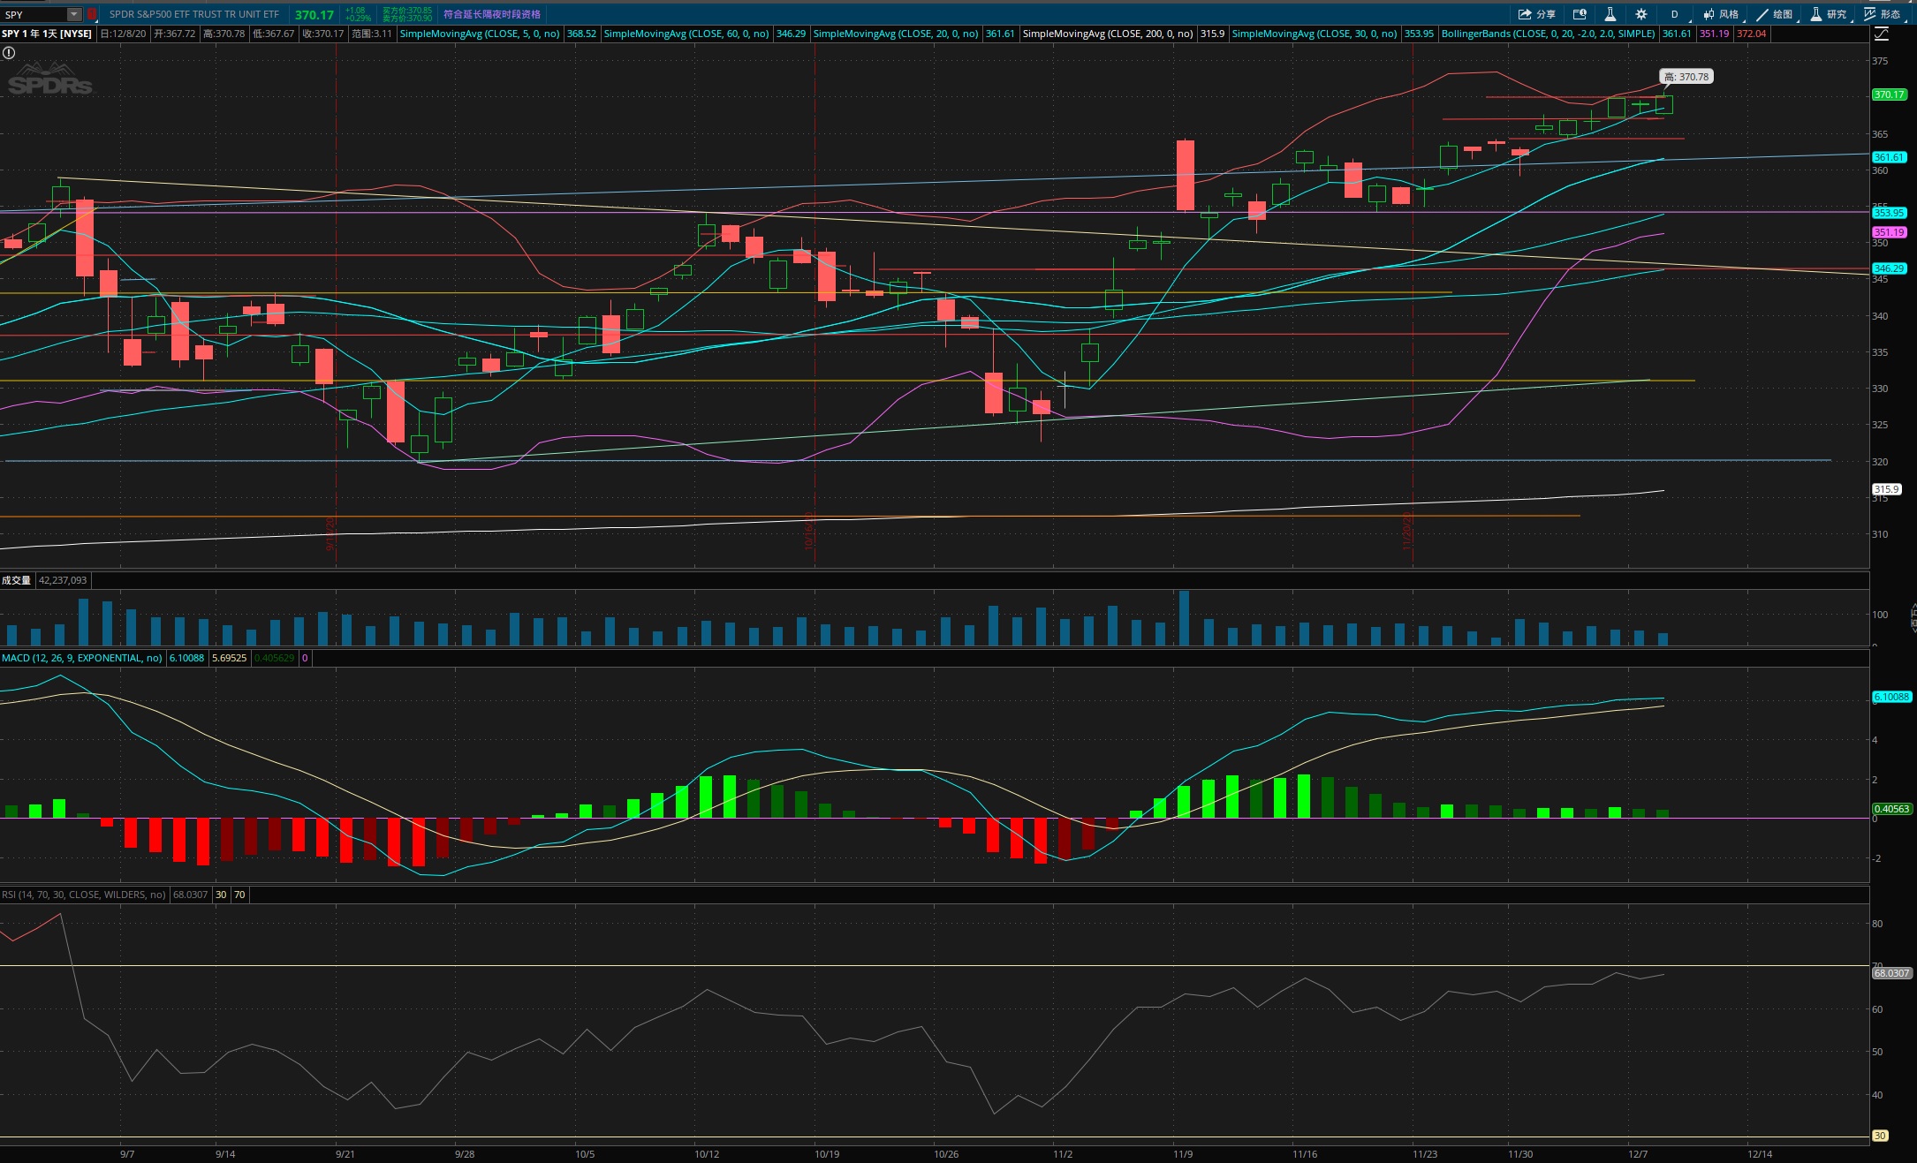Type in the SPY symbol field

[x=34, y=14]
